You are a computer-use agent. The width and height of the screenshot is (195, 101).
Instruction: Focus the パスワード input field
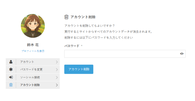coord(122,54)
